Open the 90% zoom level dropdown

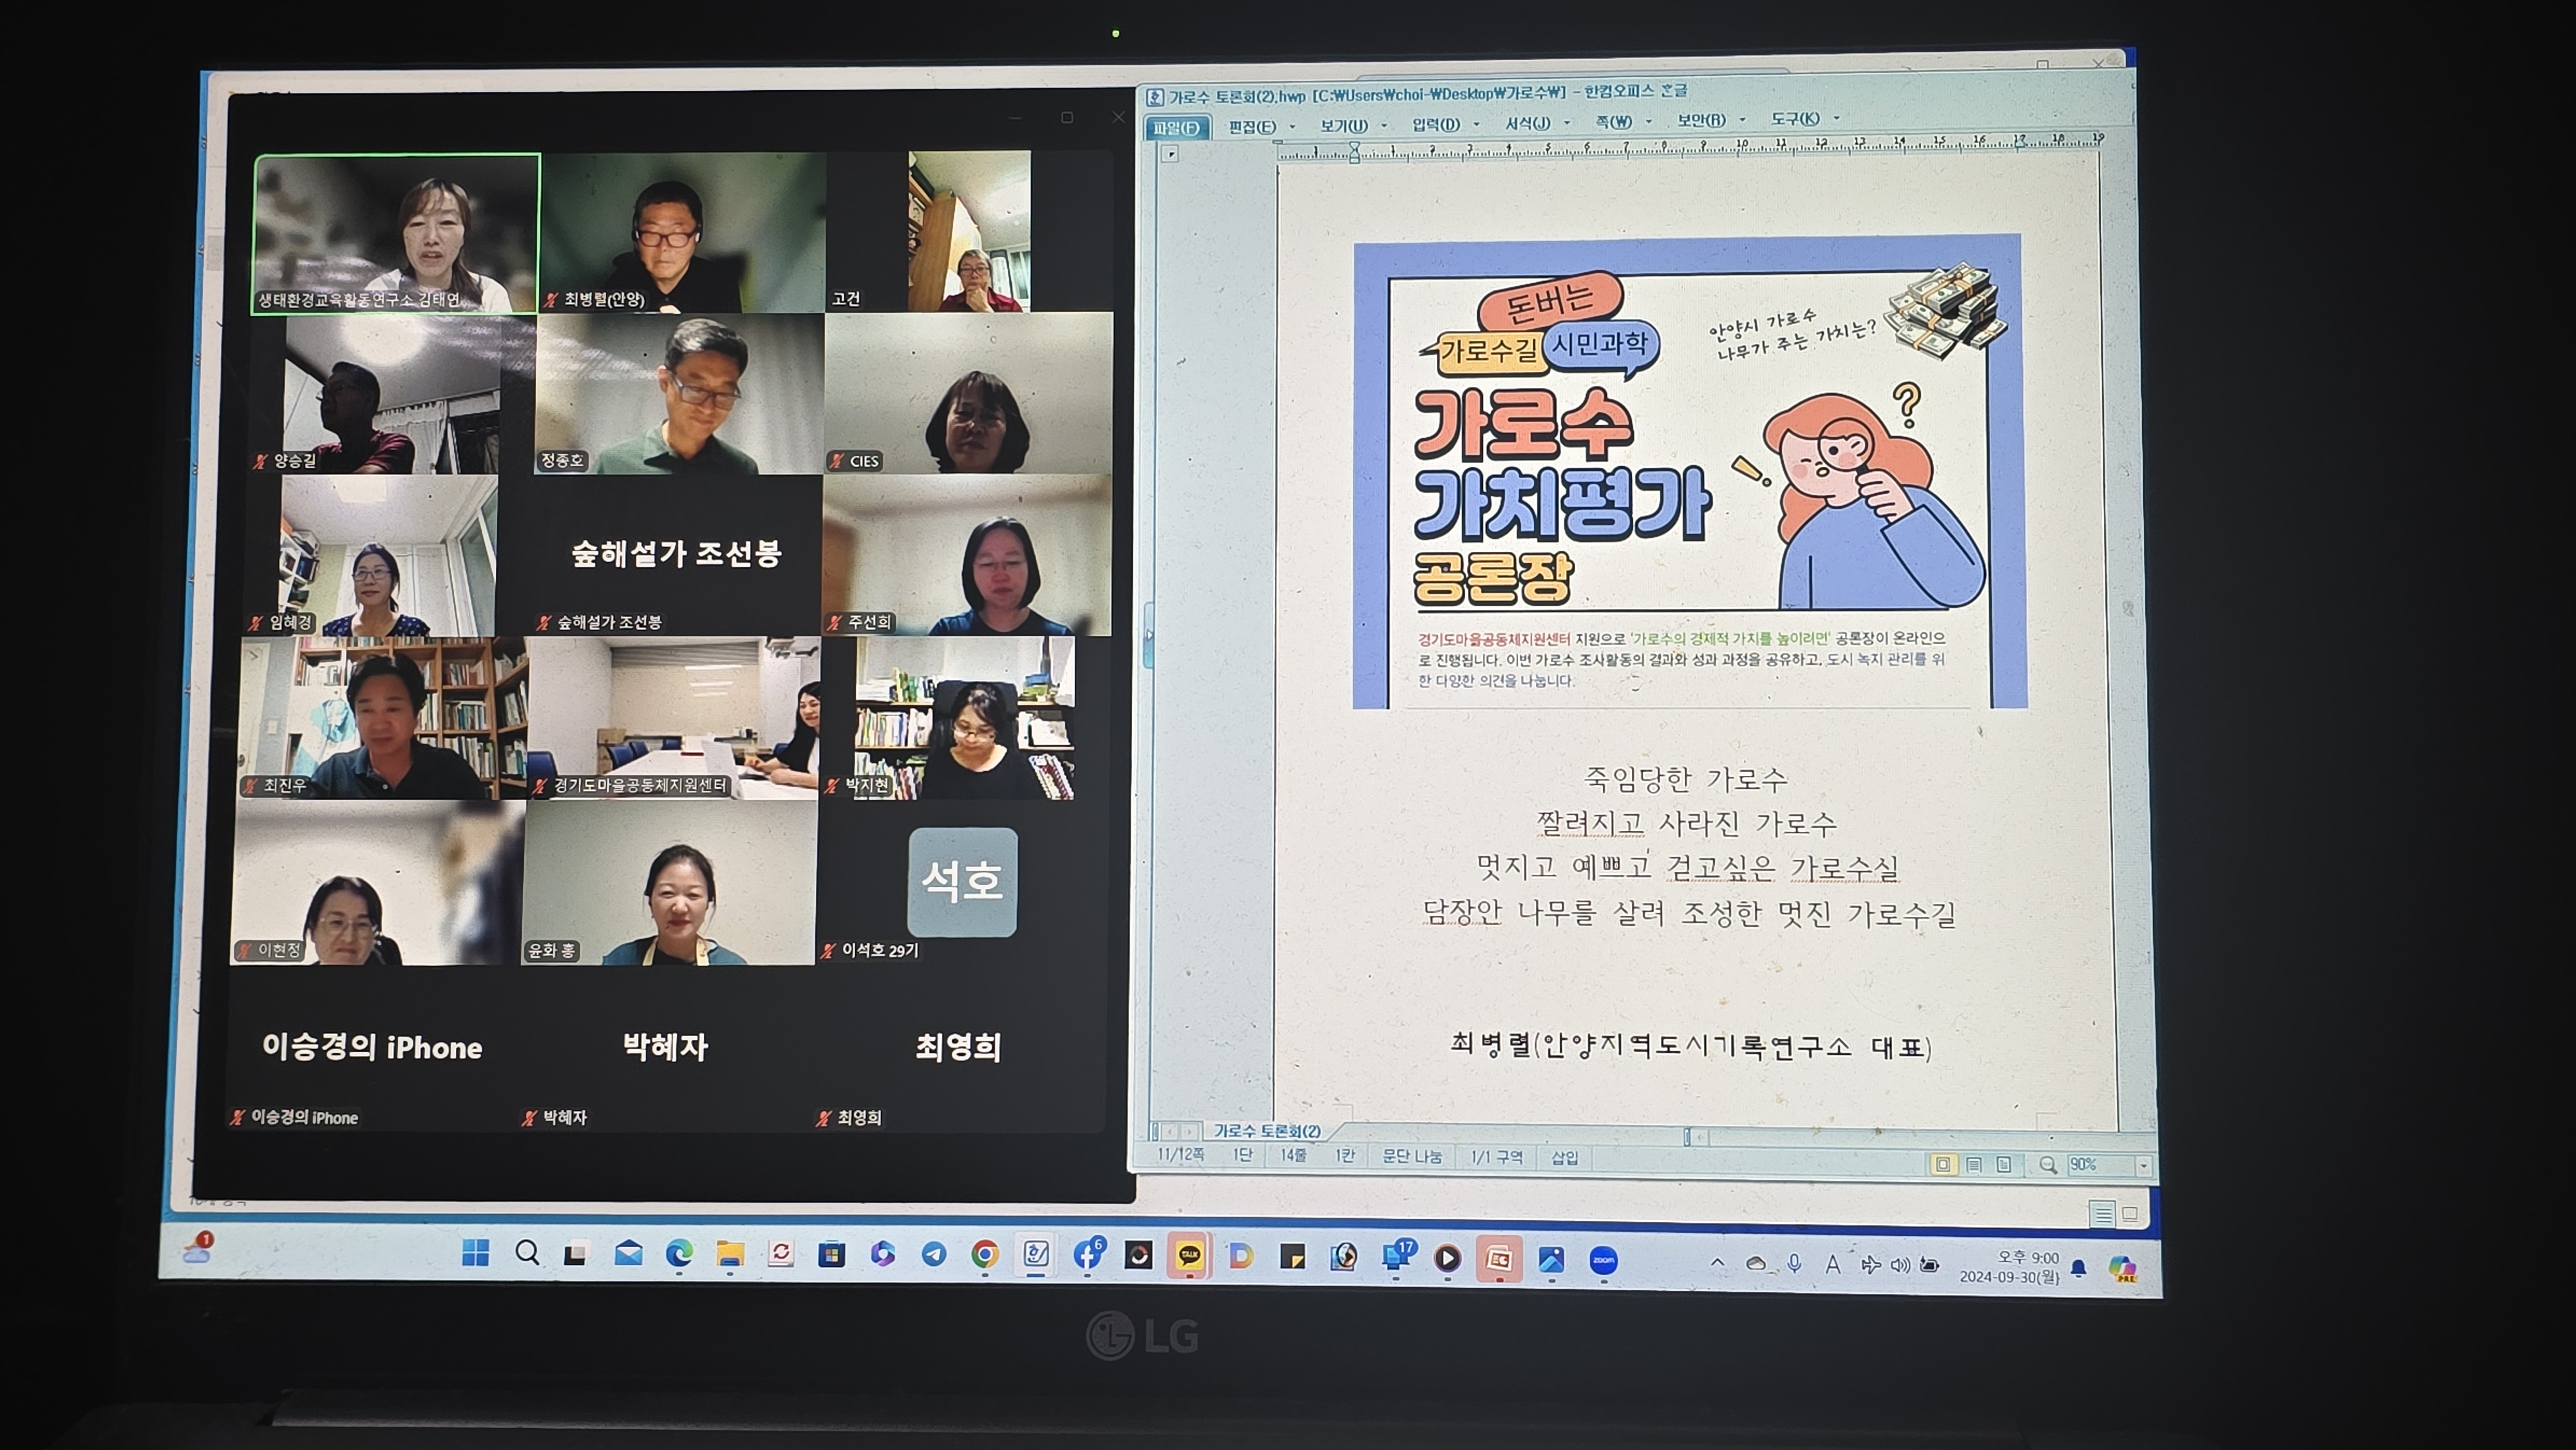coord(2143,1166)
